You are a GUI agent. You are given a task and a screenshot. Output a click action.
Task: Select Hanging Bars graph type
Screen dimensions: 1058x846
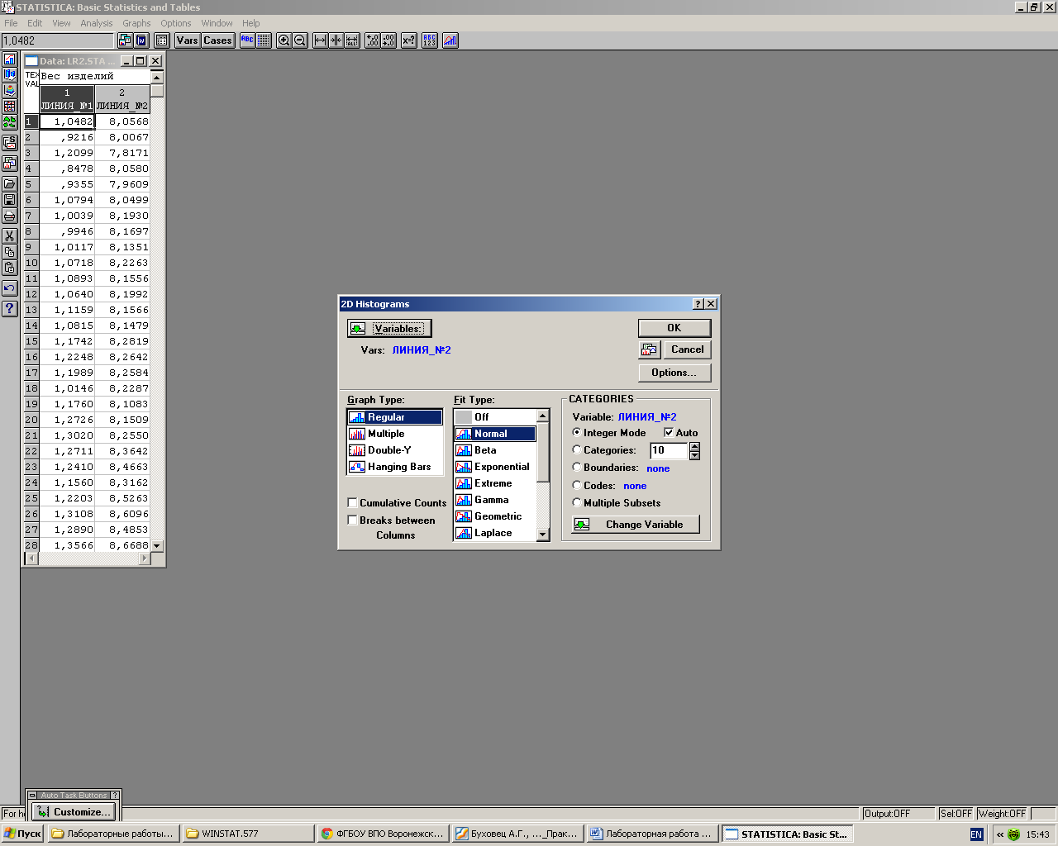(x=395, y=467)
